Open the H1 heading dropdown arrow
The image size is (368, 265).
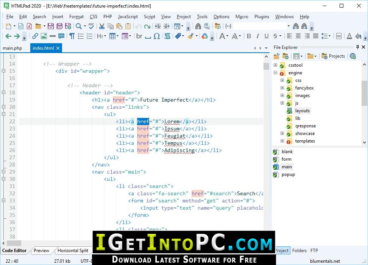105,36
